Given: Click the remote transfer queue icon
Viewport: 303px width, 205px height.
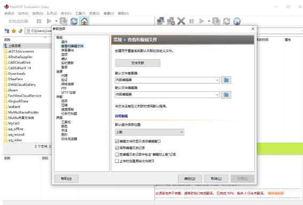Looking at the screenshot, I should pyautogui.click(x=216, y=21).
